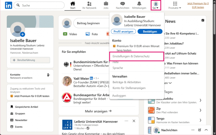Click the add-connection icon beside Kontakte

click(48, 75)
